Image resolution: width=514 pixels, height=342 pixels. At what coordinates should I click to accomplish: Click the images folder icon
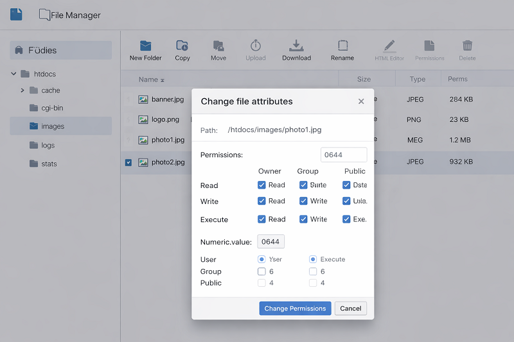coord(34,126)
